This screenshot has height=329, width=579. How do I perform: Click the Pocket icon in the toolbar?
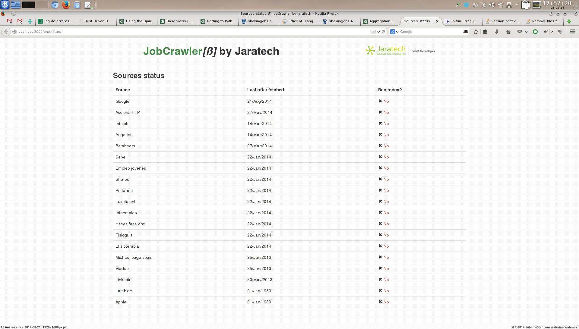click(519, 32)
